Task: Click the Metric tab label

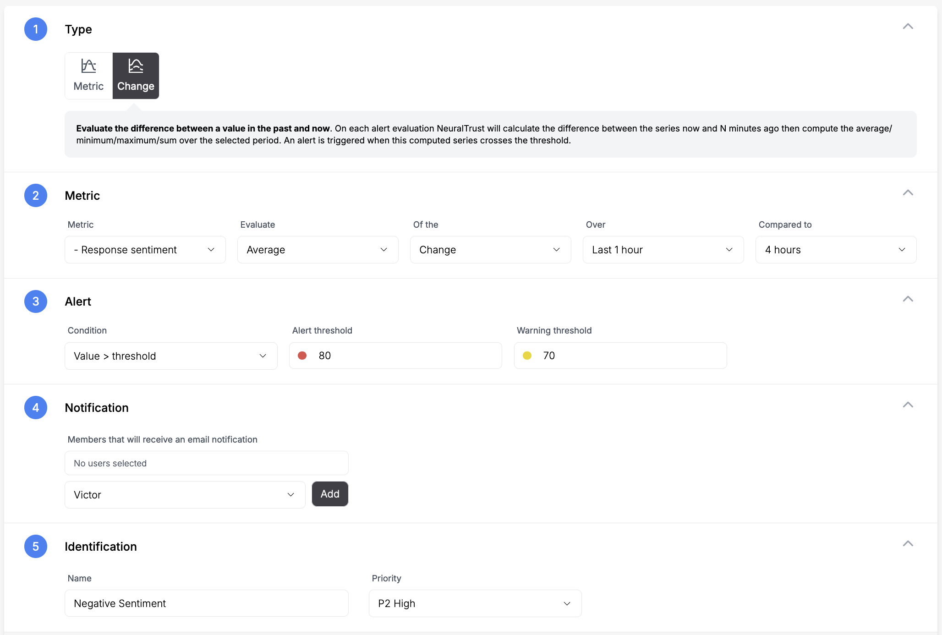Action: (x=88, y=85)
